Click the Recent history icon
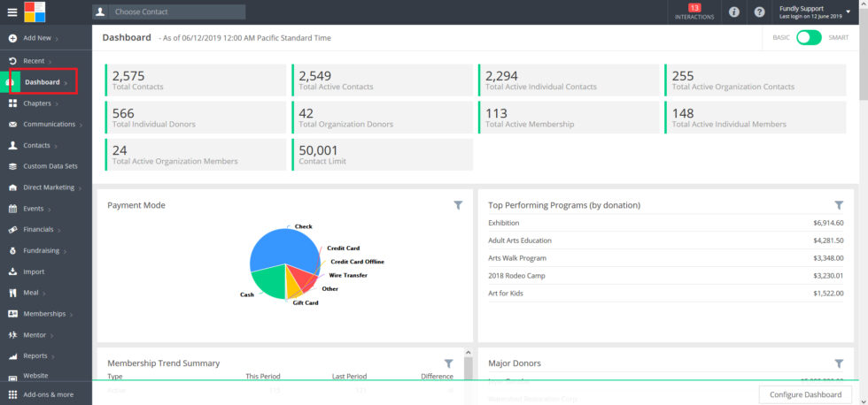This screenshot has height=405, width=868. (x=12, y=61)
